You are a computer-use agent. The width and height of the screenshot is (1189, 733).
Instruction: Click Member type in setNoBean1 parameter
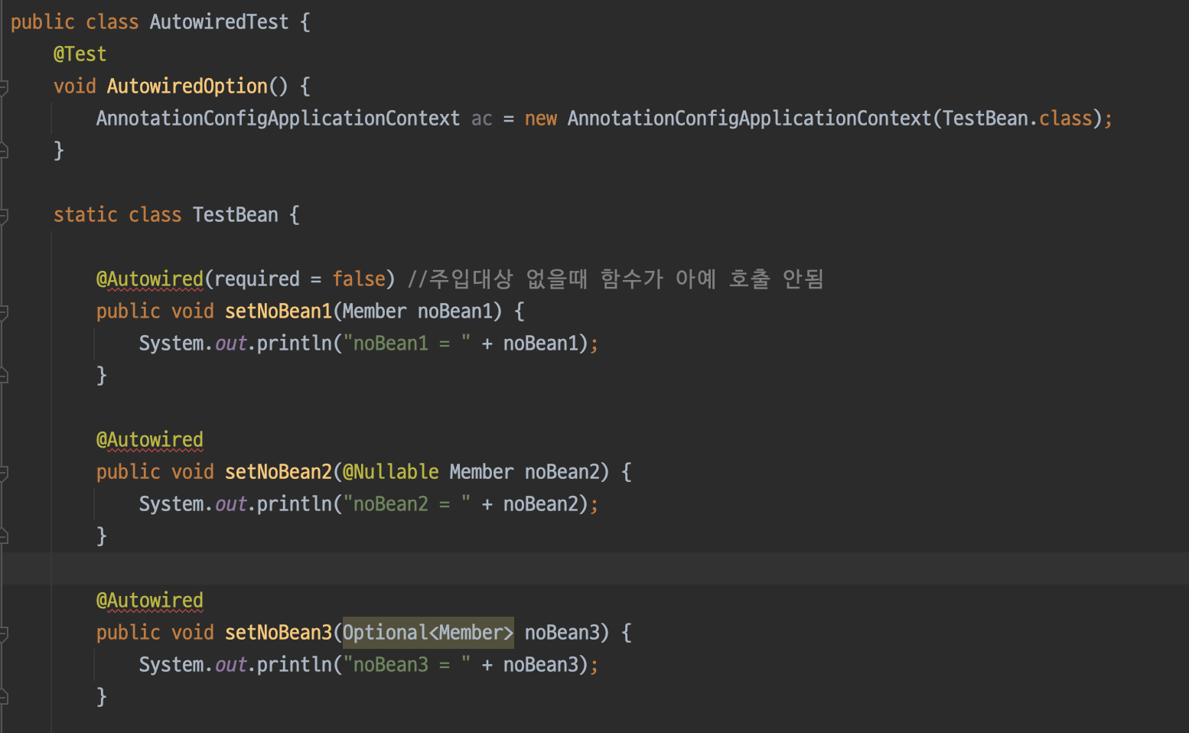(374, 311)
